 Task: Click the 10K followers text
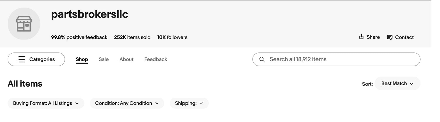(172, 37)
